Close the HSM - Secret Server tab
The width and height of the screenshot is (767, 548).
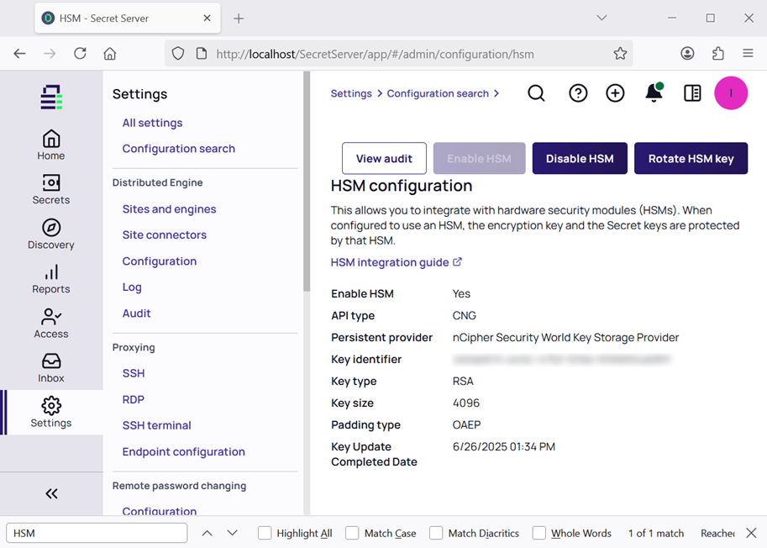click(207, 18)
